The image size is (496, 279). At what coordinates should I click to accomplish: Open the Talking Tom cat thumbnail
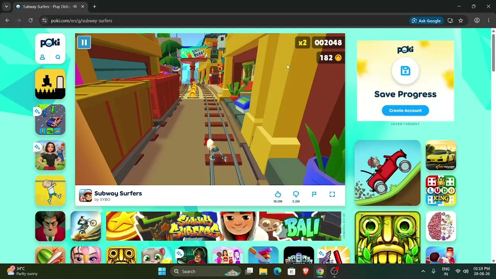point(157,255)
